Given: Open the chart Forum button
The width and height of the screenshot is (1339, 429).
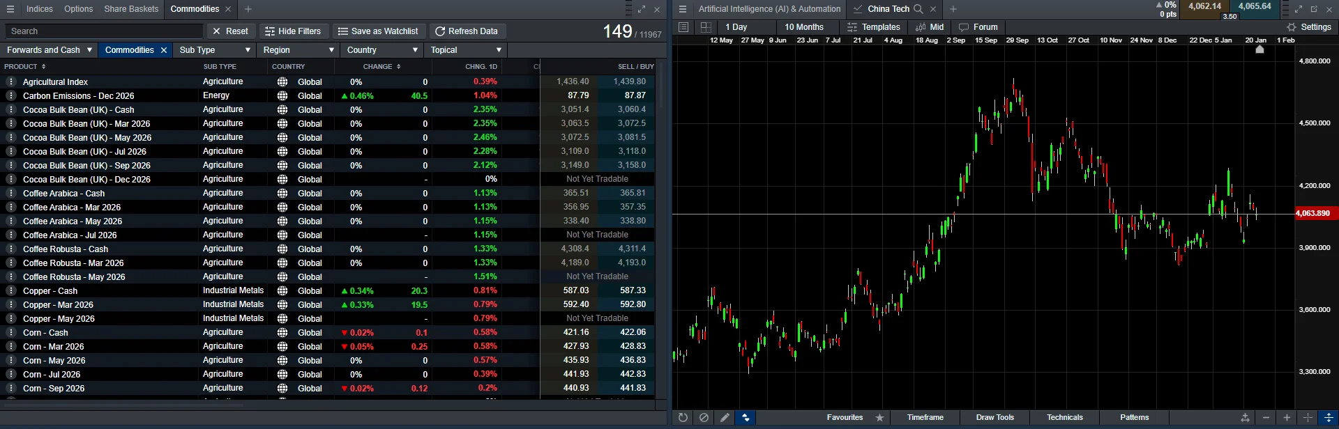Looking at the screenshot, I should 978,27.
